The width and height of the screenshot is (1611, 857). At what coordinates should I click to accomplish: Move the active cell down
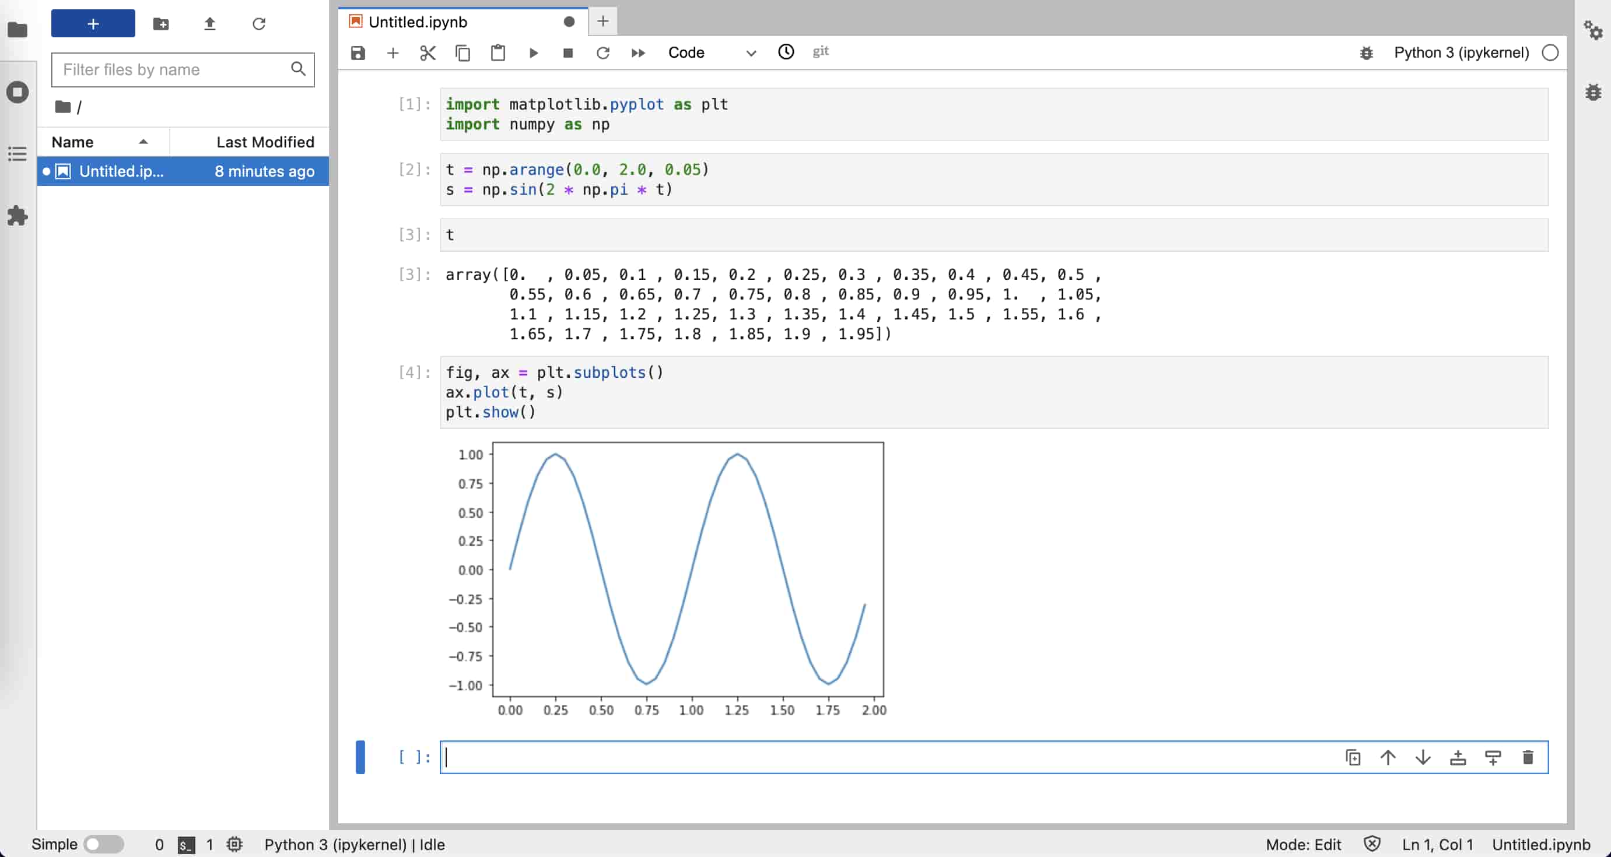pos(1423,758)
